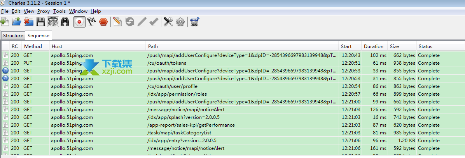Open the Edit menu

tap(16, 11)
